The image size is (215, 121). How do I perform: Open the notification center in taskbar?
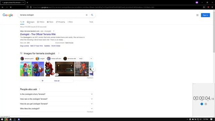pyautogui.click(x=211, y=119)
